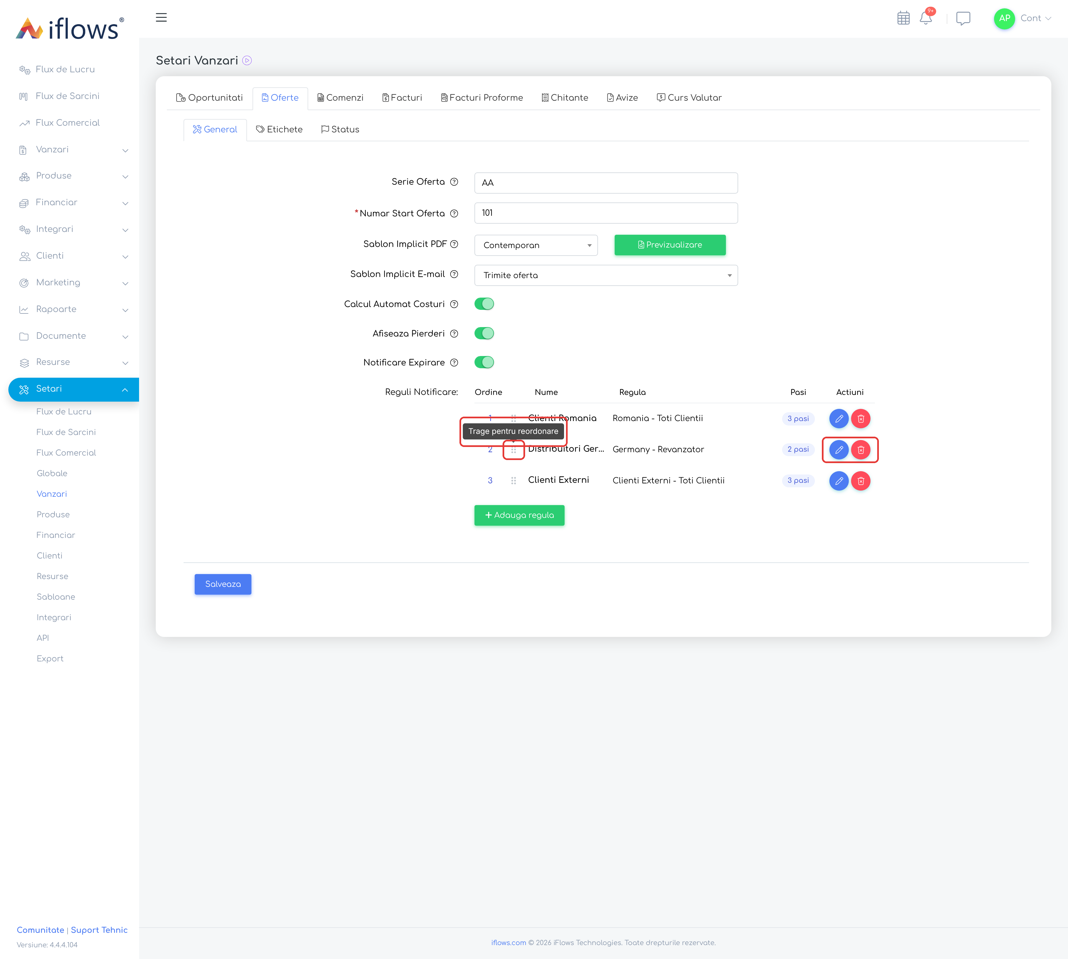Open Sablon Implicit E-mail dropdown
The image size is (1068, 959).
click(606, 275)
